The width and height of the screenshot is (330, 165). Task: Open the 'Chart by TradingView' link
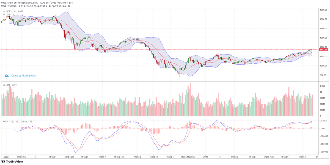click(24, 76)
